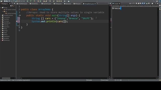Click the New file toolbar icon
Viewport: 161px width, 90px height.
1,1
